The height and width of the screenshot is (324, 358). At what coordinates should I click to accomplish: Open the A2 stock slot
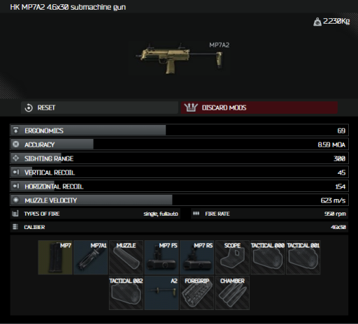pyautogui.click(x=162, y=293)
